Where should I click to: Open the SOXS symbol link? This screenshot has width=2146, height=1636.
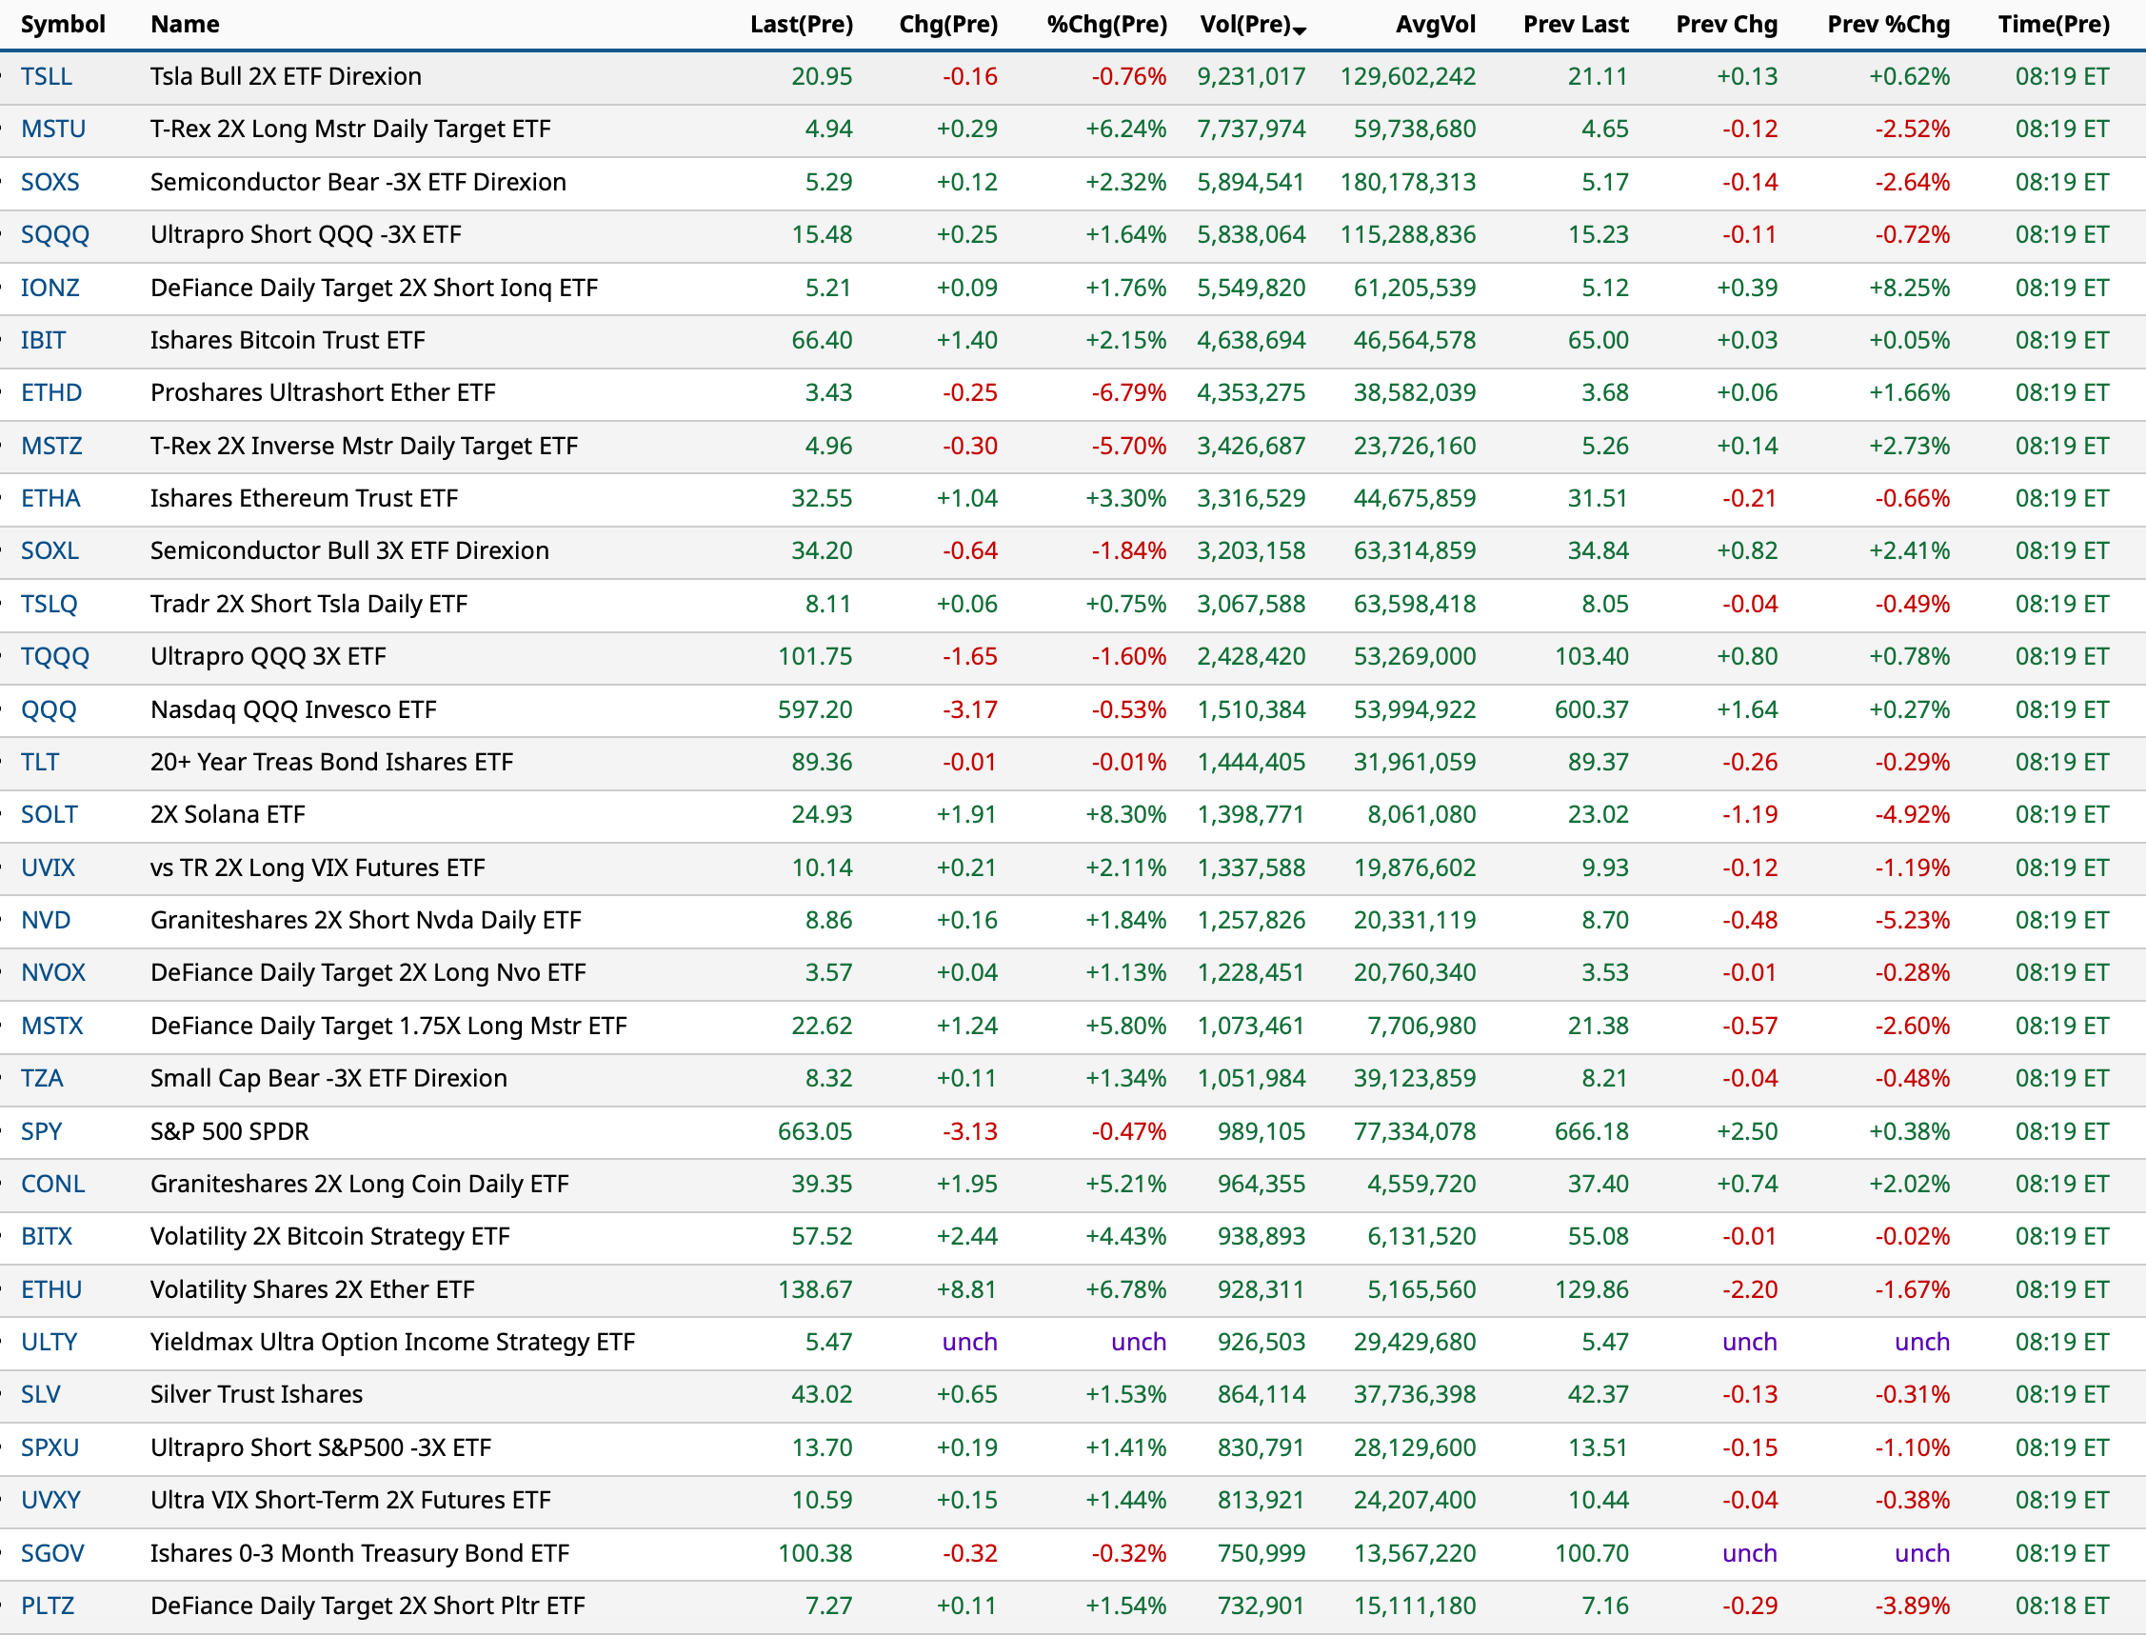(x=50, y=182)
